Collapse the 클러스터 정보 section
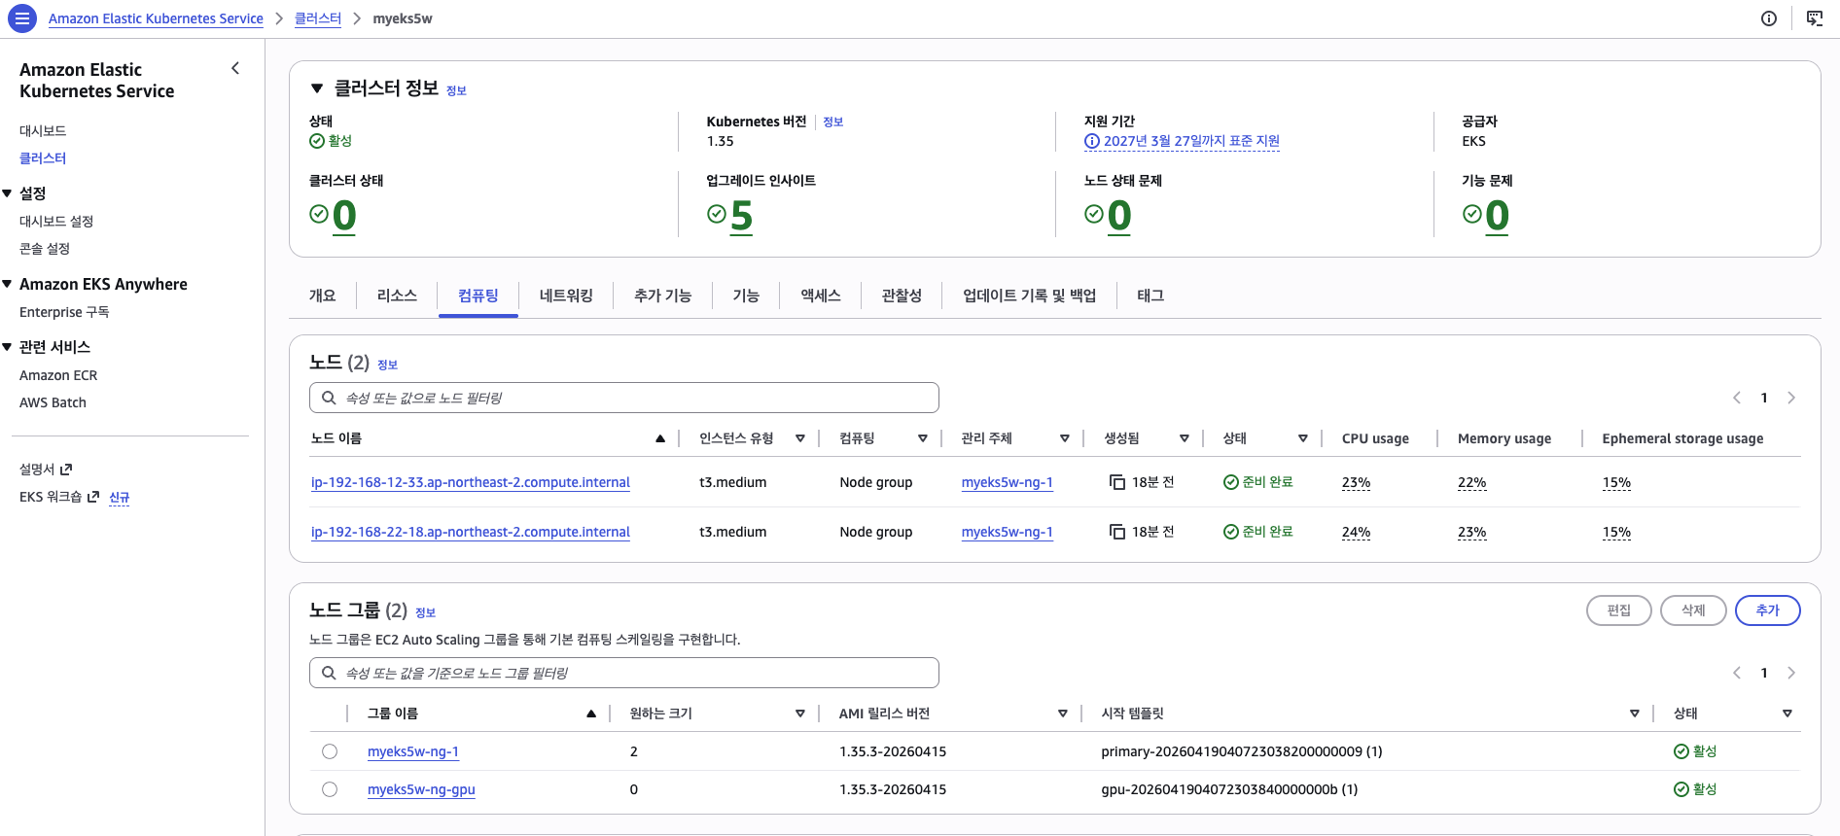 click(x=317, y=88)
